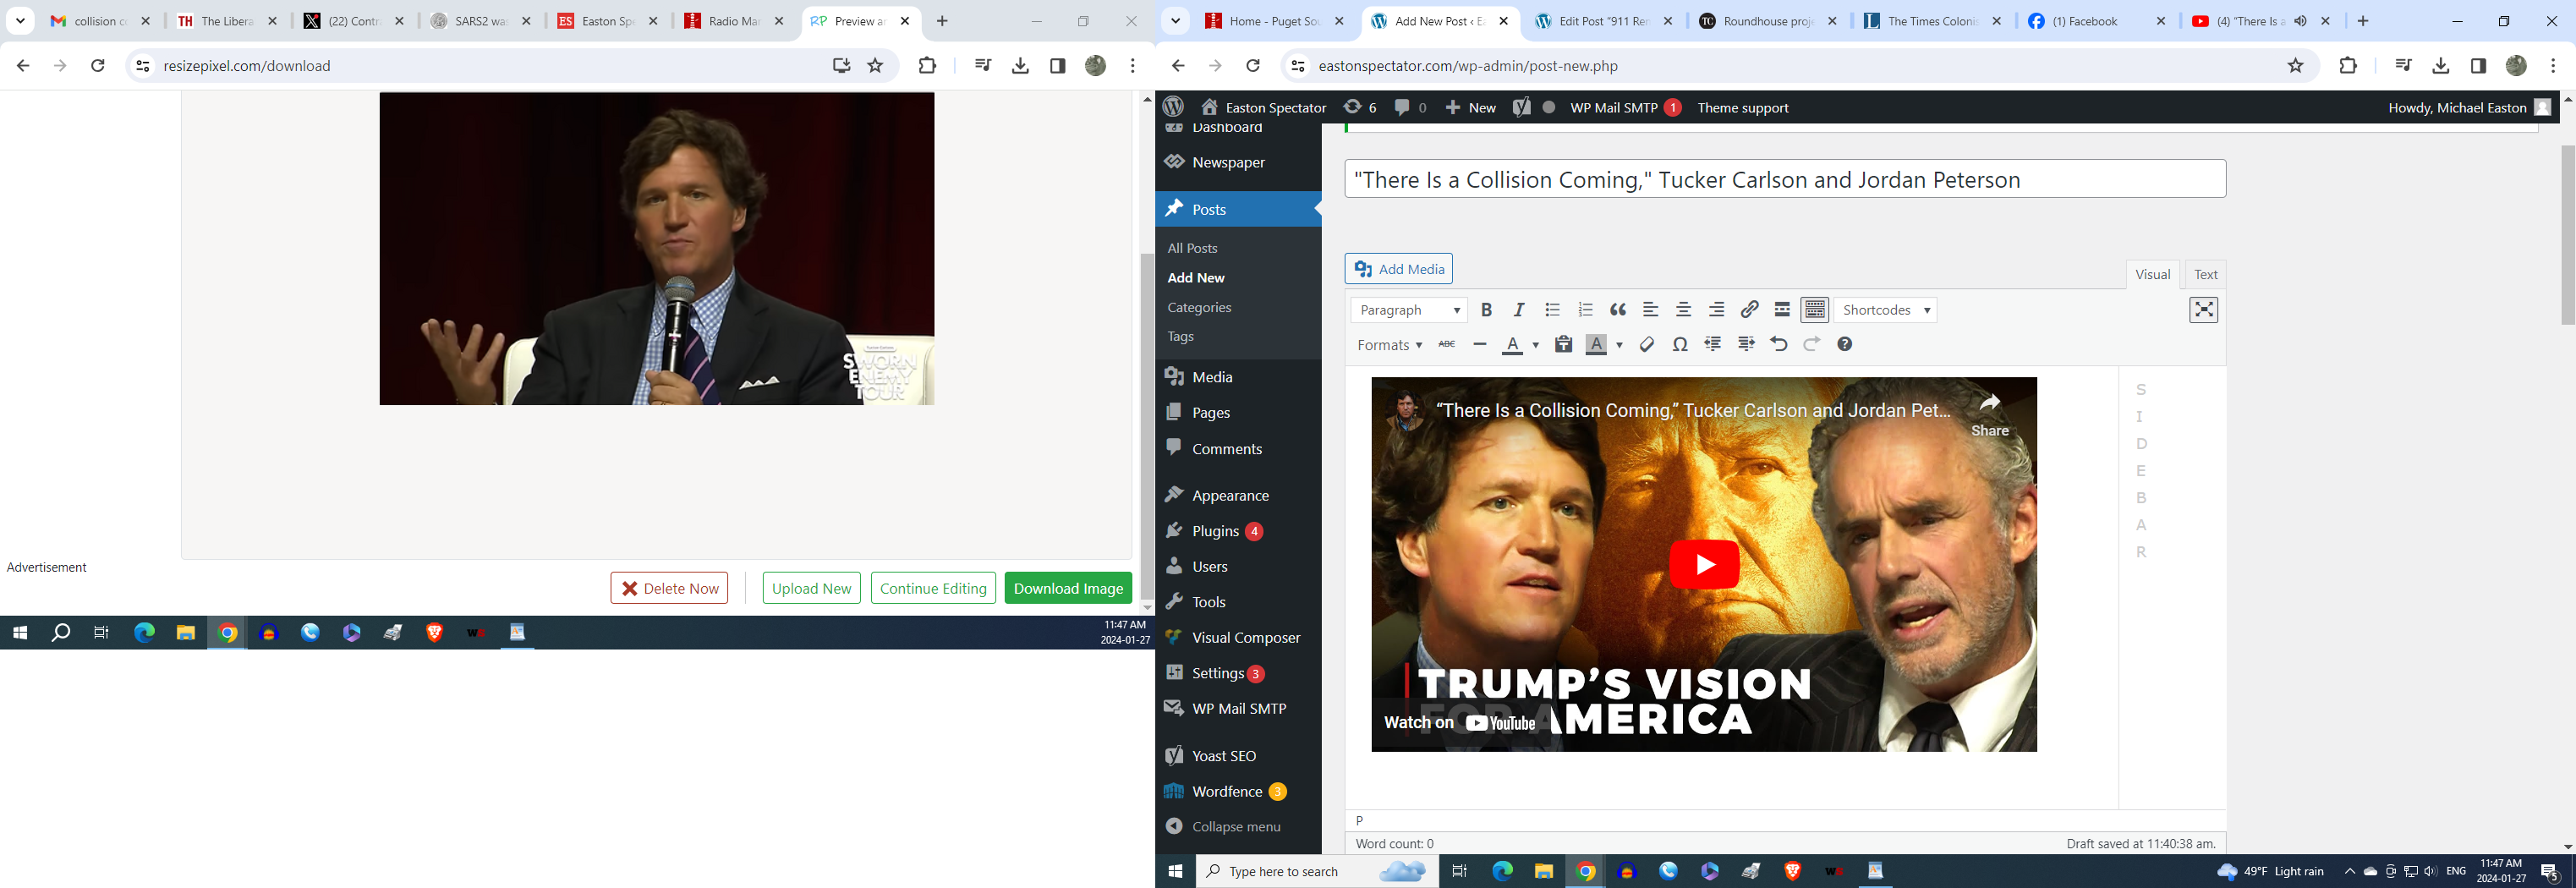The image size is (2576, 888).
Task: Click the insert link chain icon
Action: pos(1749,310)
